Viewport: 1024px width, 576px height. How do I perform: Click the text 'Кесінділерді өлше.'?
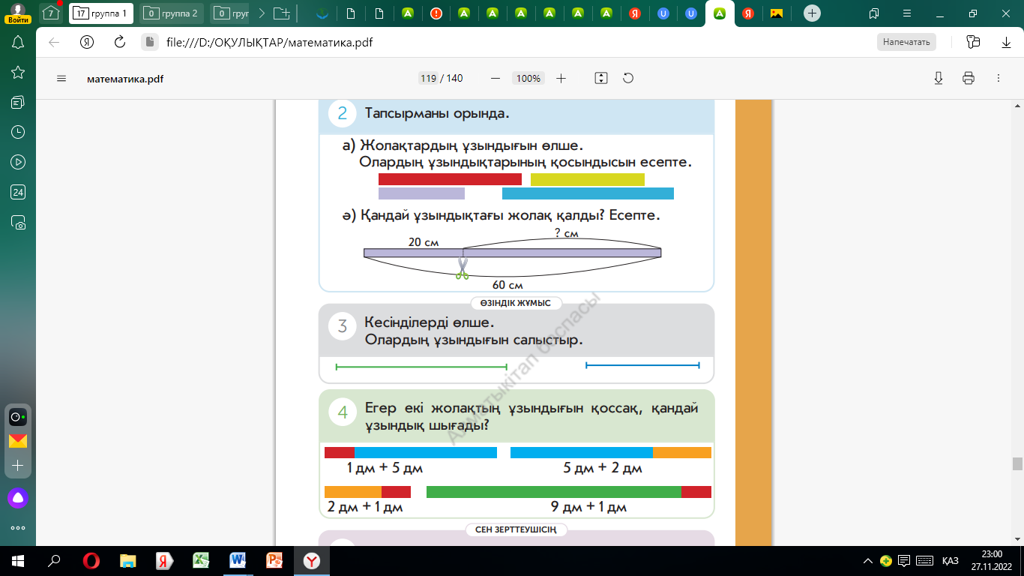tap(430, 323)
